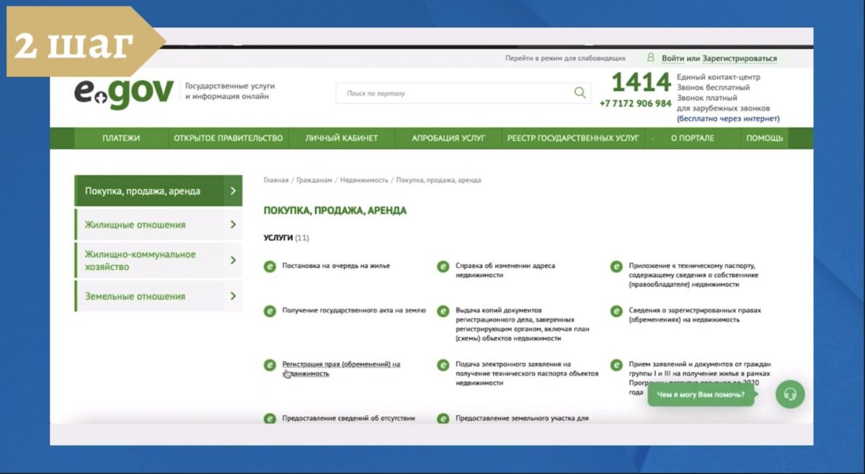Expand the chevron on Жилищные отношения
The width and height of the screenshot is (865, 474).
pos(233,225)
